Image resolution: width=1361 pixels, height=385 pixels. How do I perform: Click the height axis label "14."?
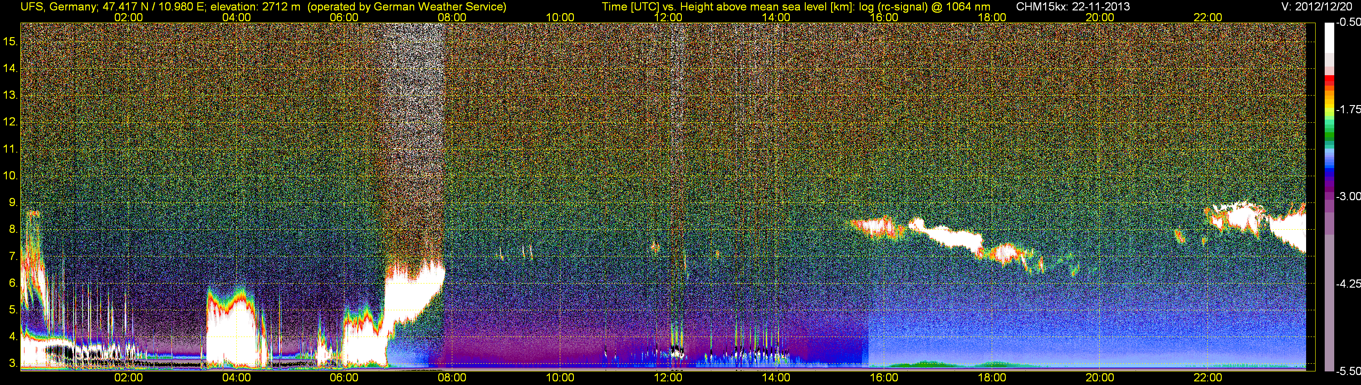[x=10, y=68]
